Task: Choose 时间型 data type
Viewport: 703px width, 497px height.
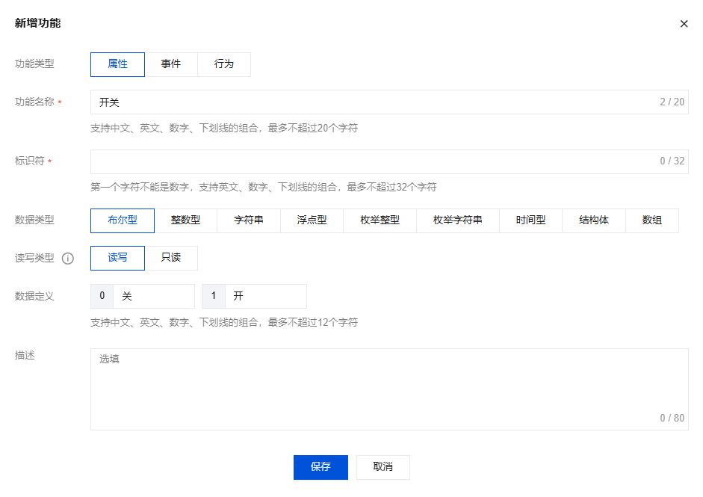Action: click(x=530, y=220)
